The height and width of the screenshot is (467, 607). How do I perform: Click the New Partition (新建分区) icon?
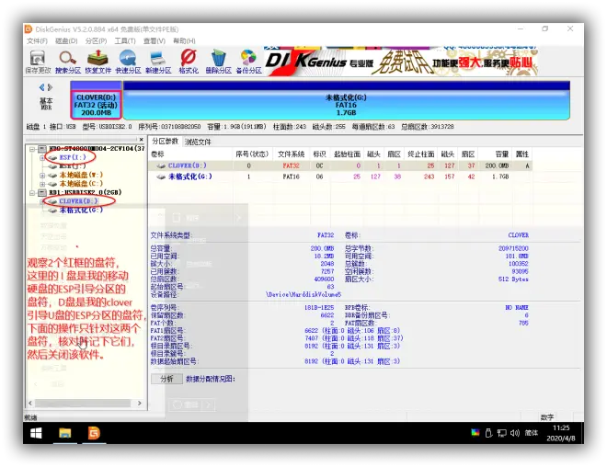point(158,62)
